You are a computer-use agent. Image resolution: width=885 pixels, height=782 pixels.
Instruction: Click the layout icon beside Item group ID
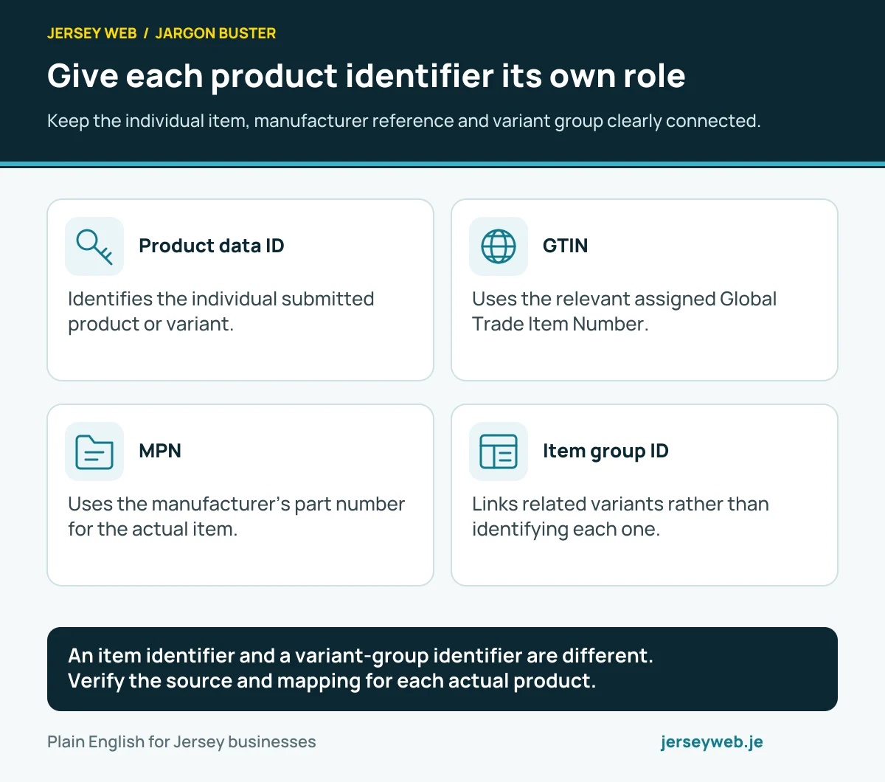click(499, 451)
